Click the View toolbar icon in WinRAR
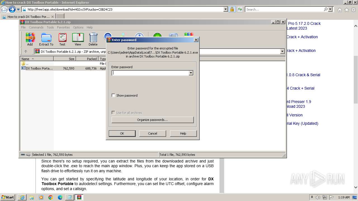The width and height of the screenshot is (358, 201). point(78,39)
